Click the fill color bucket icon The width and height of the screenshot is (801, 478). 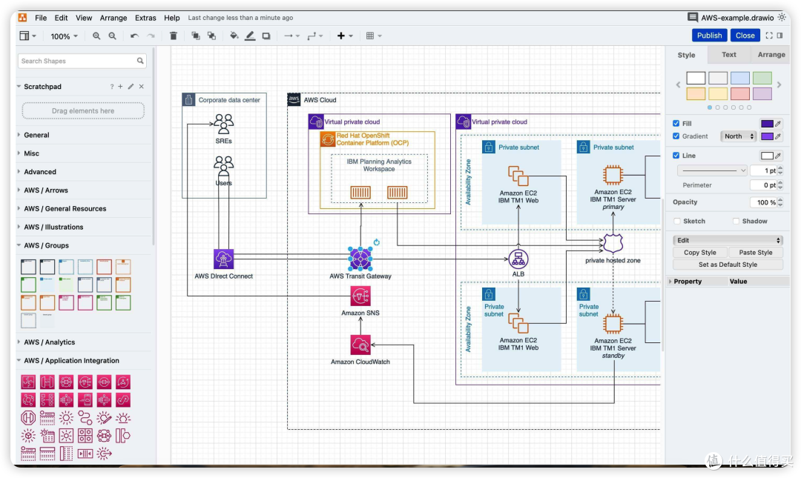click(234, 36)
